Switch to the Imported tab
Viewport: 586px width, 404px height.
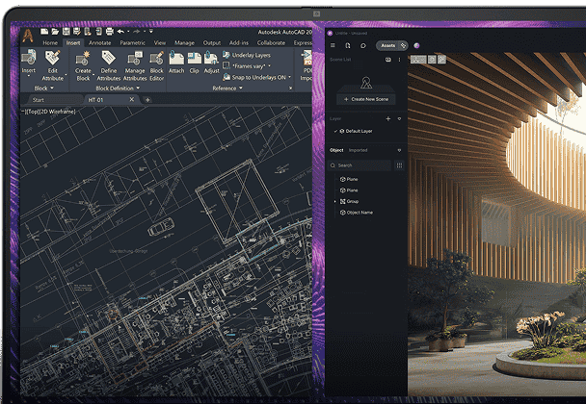(x=358, y=150)
